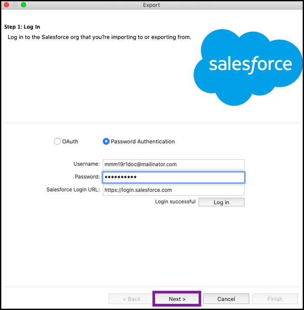
Task: Click the 'Username:' label
Action: [86, 164]
